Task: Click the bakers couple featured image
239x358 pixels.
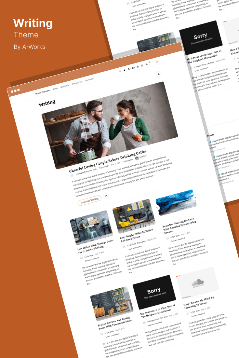Action: [110, 125]
